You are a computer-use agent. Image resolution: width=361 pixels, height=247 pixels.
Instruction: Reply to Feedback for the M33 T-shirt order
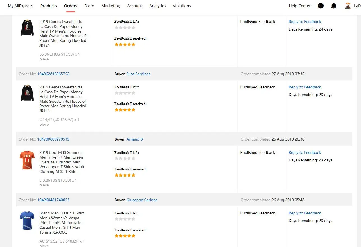click(x=304, y=152)
